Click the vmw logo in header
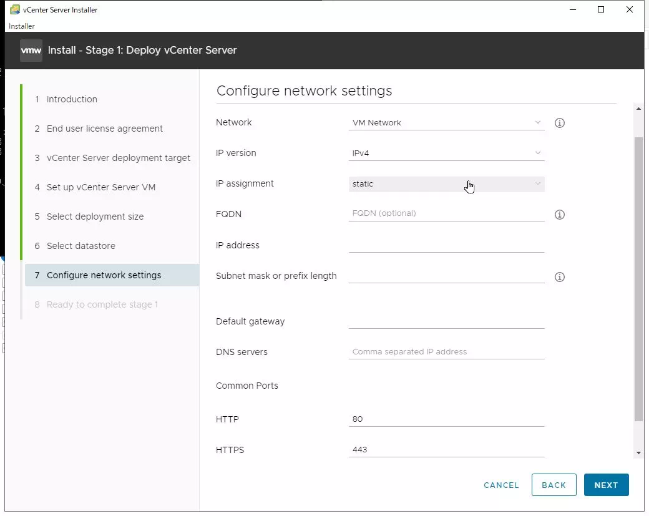Viewport: 649px width, 516px height. 31,51
